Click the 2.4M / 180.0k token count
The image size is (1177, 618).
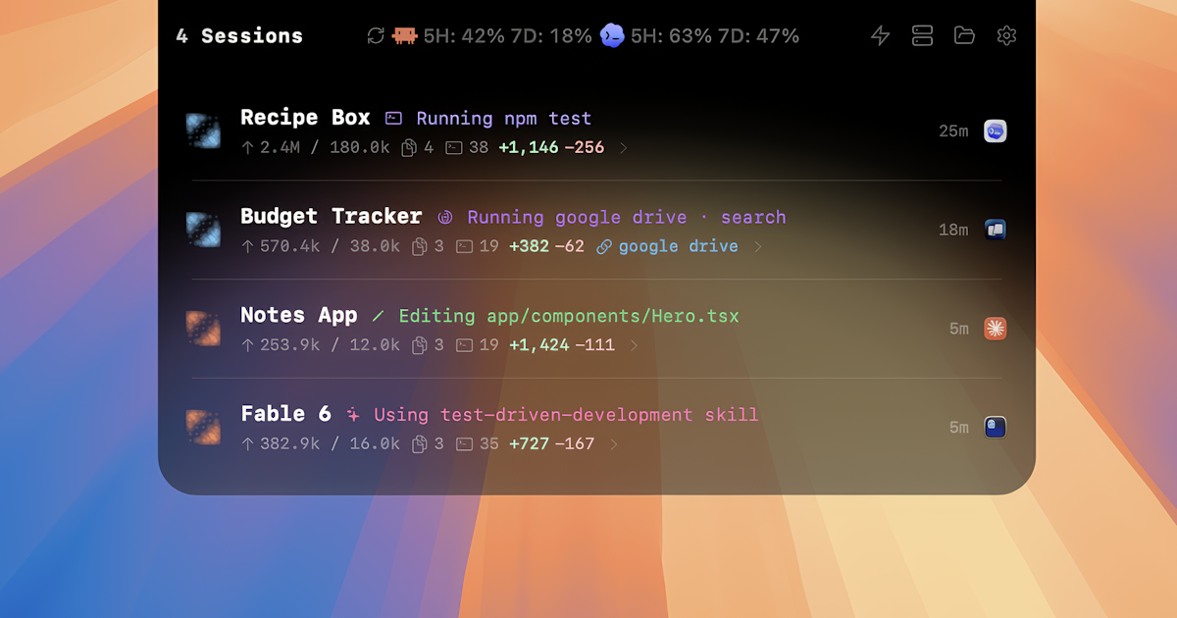point(325,147)
